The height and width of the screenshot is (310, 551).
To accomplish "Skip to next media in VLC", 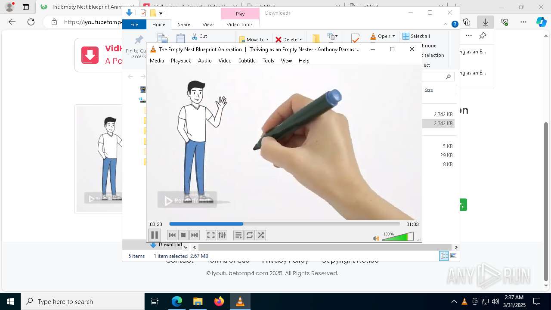I will (x=195, y=235).
